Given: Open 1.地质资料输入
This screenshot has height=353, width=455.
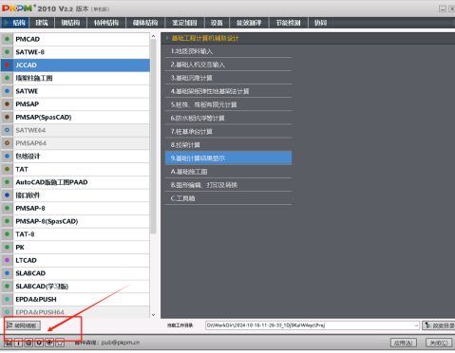Looking at the screenshot, I should click(x=228, y=51).
